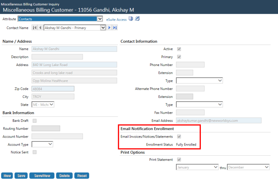
Task: Toggle the Active contact checkbox
Action: click(179, 49)
